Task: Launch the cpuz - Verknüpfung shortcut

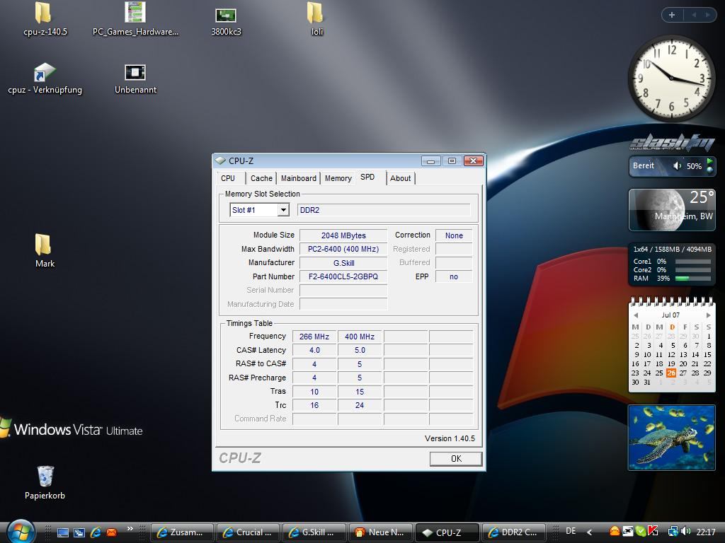Action: (x=45, y=78)
